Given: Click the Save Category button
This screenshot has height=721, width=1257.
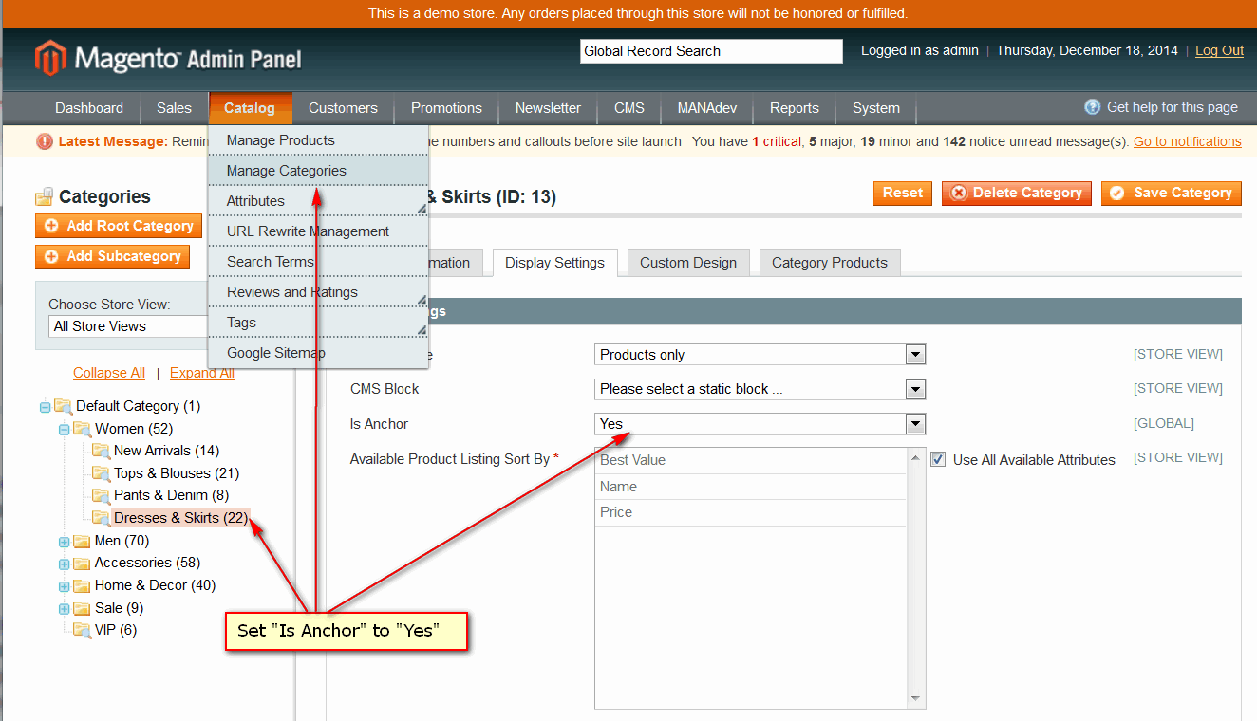Looking at the screenshot, I should pyautogui.click(x=1172, y=193).
